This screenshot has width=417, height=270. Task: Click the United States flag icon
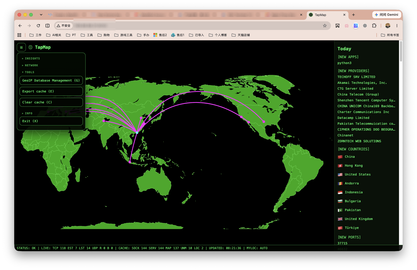[340, 175]
